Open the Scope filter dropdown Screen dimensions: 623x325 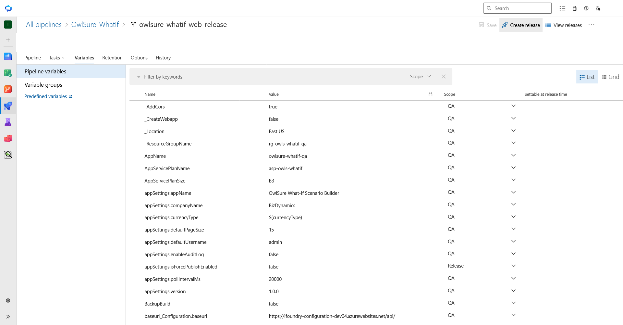pyautogui.click(x=420, y=77)
